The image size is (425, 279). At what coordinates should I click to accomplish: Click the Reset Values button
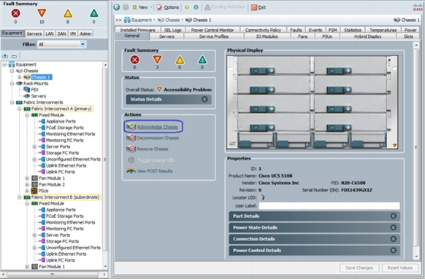pyautogui.click(x=399, y=268)
